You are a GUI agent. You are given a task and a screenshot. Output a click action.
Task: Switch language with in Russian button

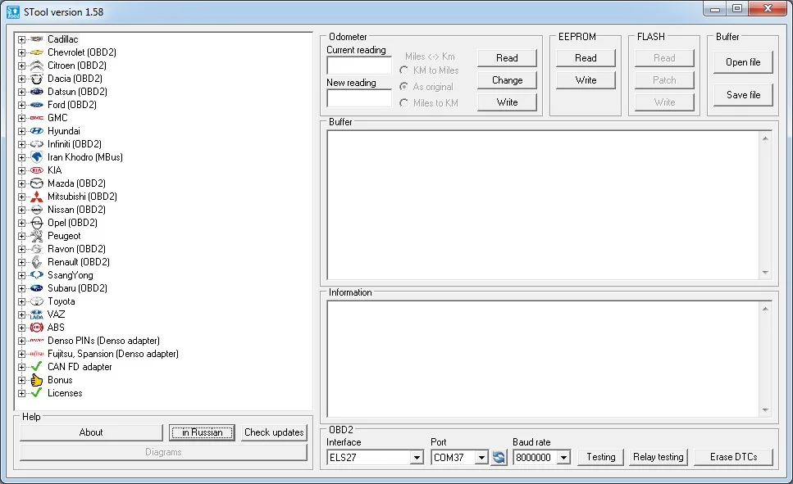202,432
